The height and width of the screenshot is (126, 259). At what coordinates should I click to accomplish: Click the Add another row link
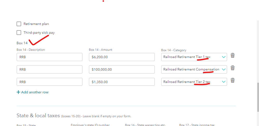tap(35, 92)
